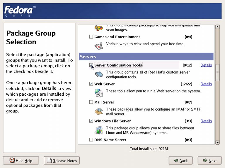Click the Server Configuration Tools book icon
This screenshot has height=168, width=225.
pos(98,74)
